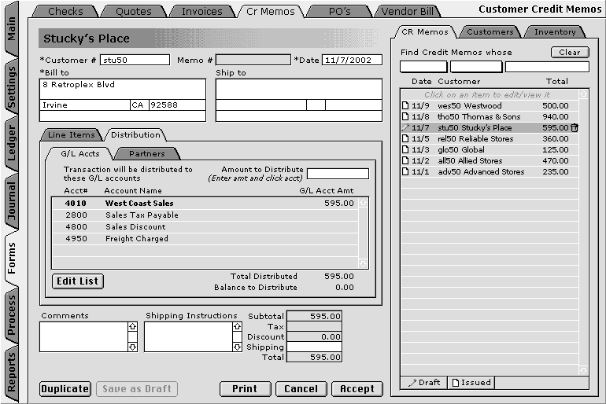
Task: Open the Partners sub-tab
Action: pos(147,153)
